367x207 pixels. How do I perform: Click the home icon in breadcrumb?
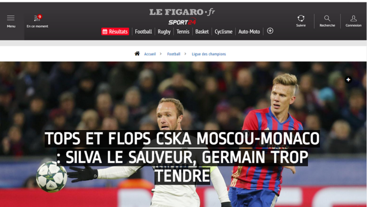(x=137, y=53)
